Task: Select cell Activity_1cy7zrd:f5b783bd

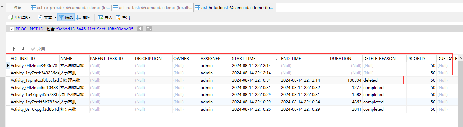Action: point(35,102)
